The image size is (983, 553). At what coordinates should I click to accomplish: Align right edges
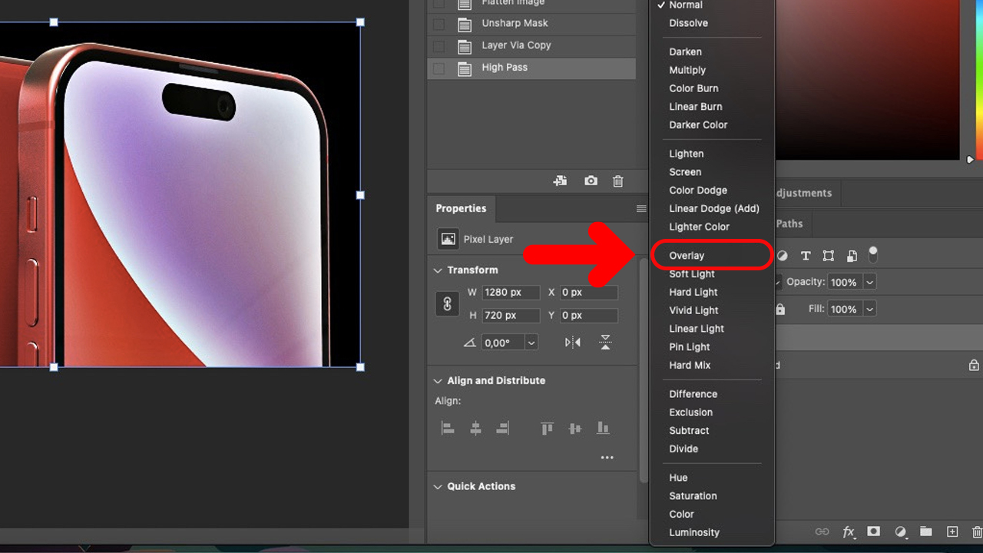point(503,429)
